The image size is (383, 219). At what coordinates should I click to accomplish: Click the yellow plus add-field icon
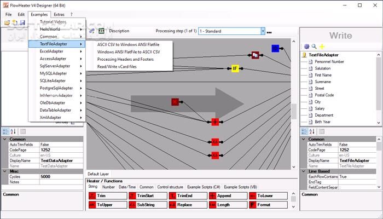322,47
